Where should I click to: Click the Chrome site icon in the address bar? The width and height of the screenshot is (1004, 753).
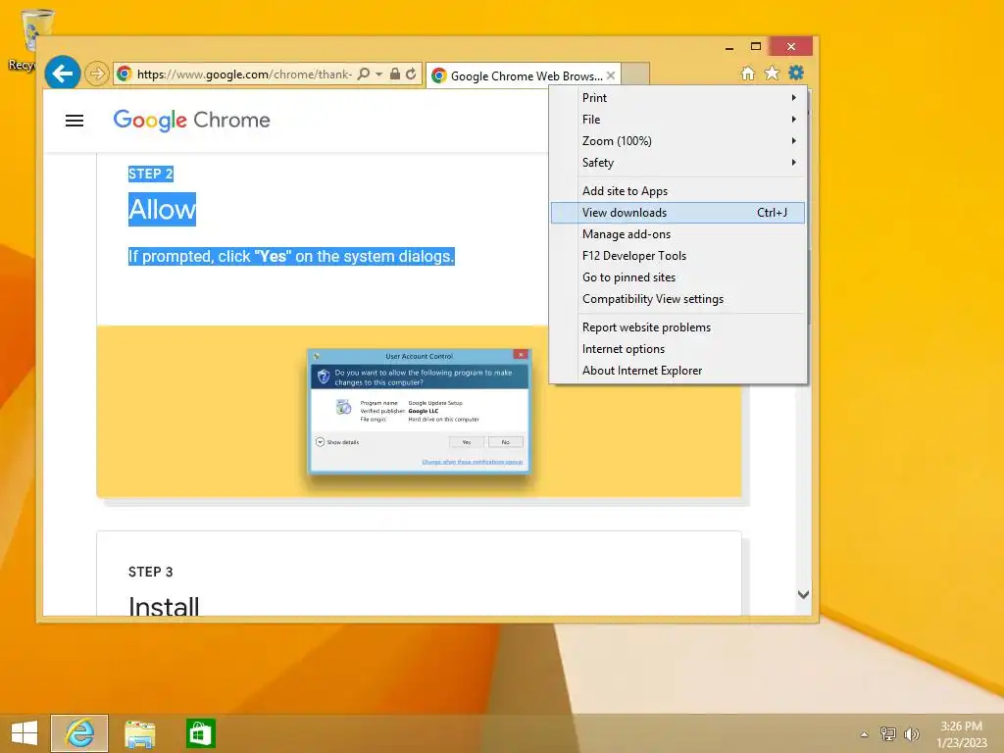[x=125, y=75]
